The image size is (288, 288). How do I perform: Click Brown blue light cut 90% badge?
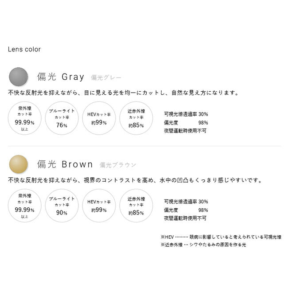(62, 206)
